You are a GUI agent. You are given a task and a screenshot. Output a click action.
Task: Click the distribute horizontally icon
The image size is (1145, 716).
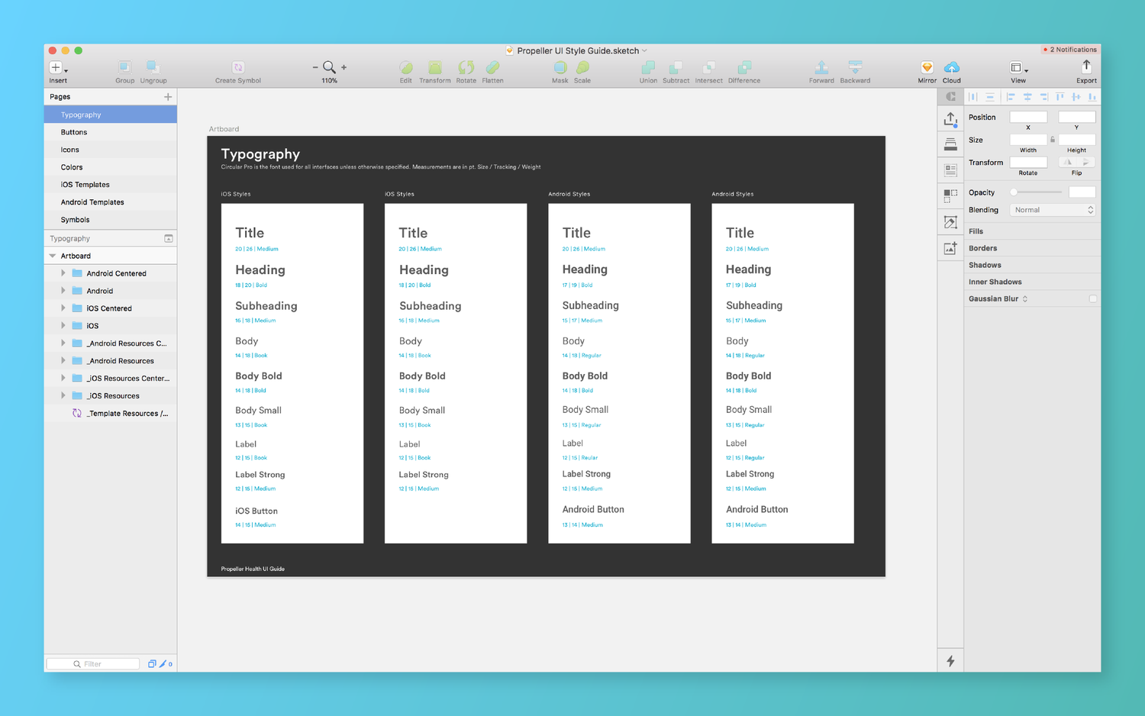pos(973,97)
